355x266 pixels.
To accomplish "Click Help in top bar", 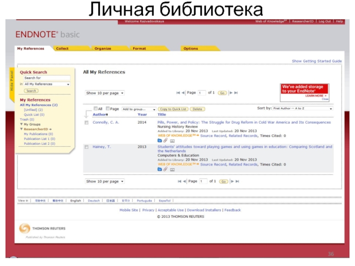I will pyautogui.click(x=339, y=21).
